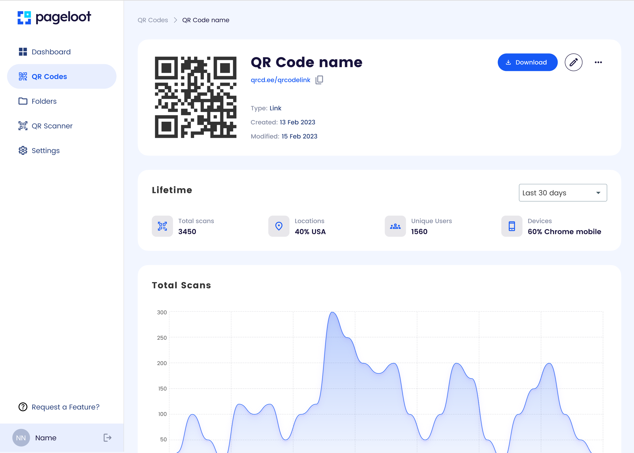
Task: Open the three-dot more options menu
Action: tap(598, 62)
